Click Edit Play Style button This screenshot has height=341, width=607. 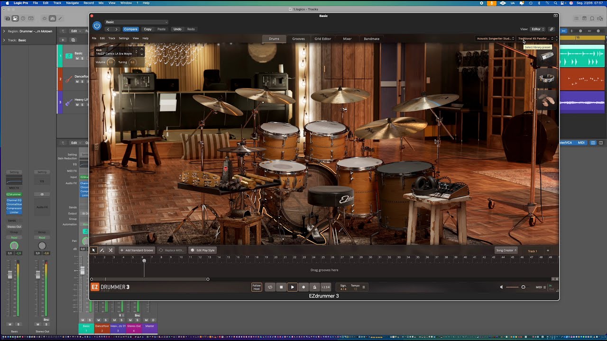(x=203, y=250)
